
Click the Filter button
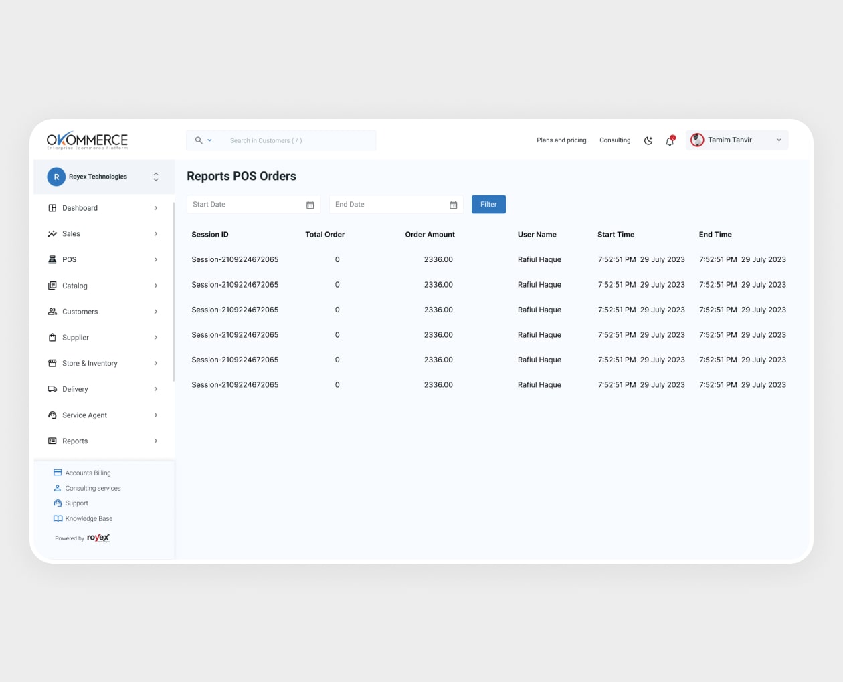coord(488,204)
